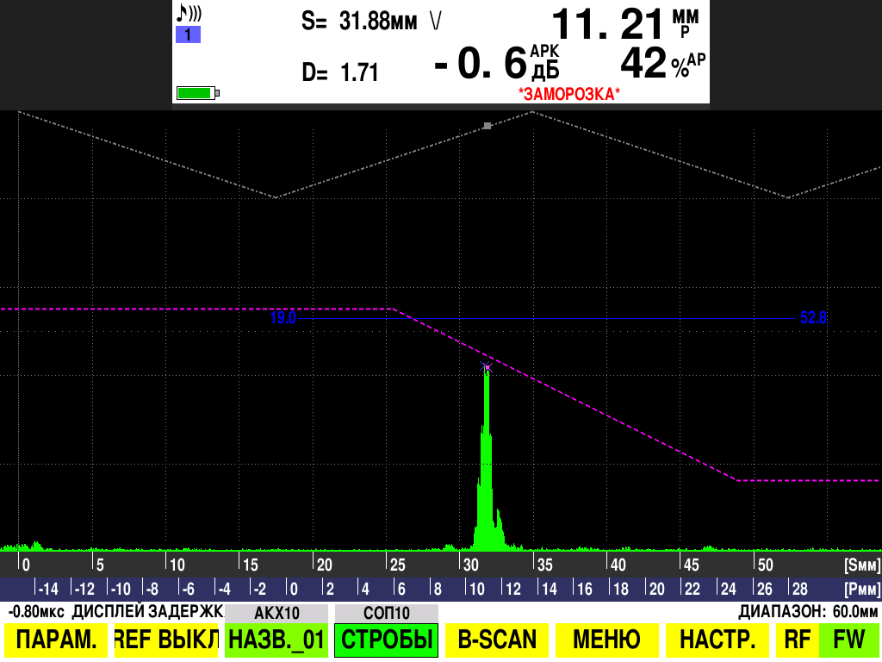The image size is (882, 662).
Task: Click the blue channel 1 indicator
Action: tap(188, 35)
